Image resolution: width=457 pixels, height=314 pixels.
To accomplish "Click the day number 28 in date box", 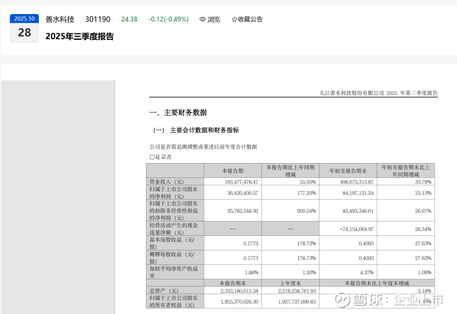I will click(25, 33).
